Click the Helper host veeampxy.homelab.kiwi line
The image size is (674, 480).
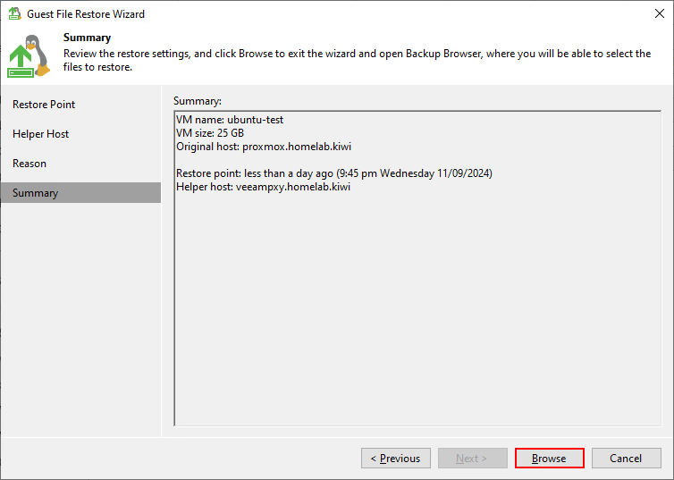(x=263, y=187)
